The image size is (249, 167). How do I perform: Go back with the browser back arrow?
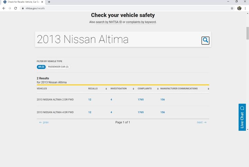coord(4,8)
